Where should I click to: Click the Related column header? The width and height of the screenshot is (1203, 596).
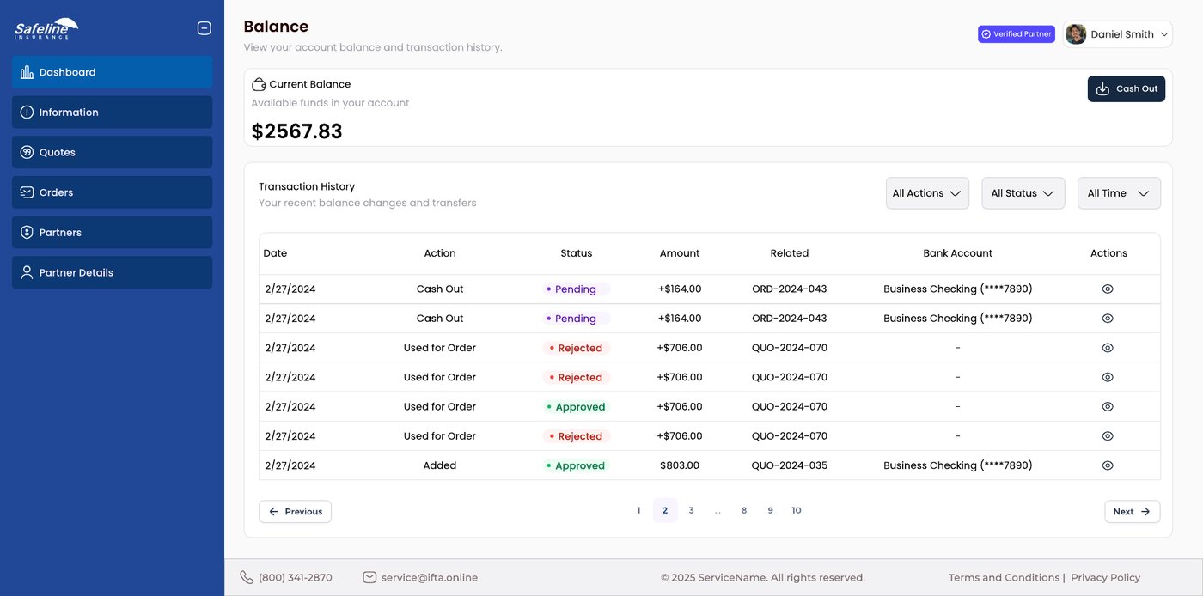(x=789, y=253)
